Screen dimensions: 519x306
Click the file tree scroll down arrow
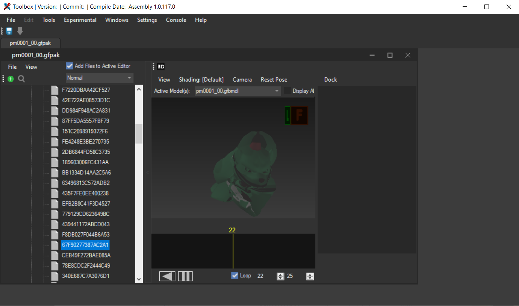click(x=139, y=279)
